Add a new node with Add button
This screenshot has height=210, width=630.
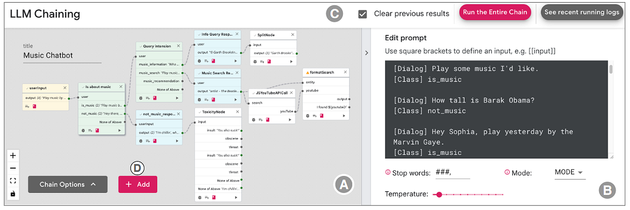coord(138,184)
